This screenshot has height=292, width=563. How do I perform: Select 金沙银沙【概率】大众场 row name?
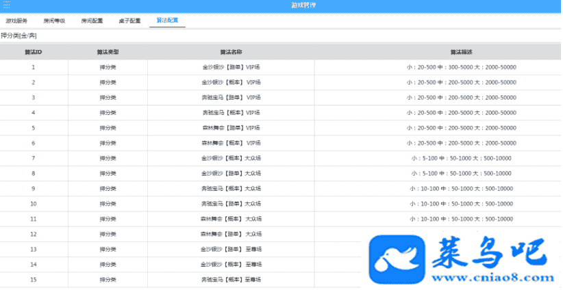coord(231,158)
